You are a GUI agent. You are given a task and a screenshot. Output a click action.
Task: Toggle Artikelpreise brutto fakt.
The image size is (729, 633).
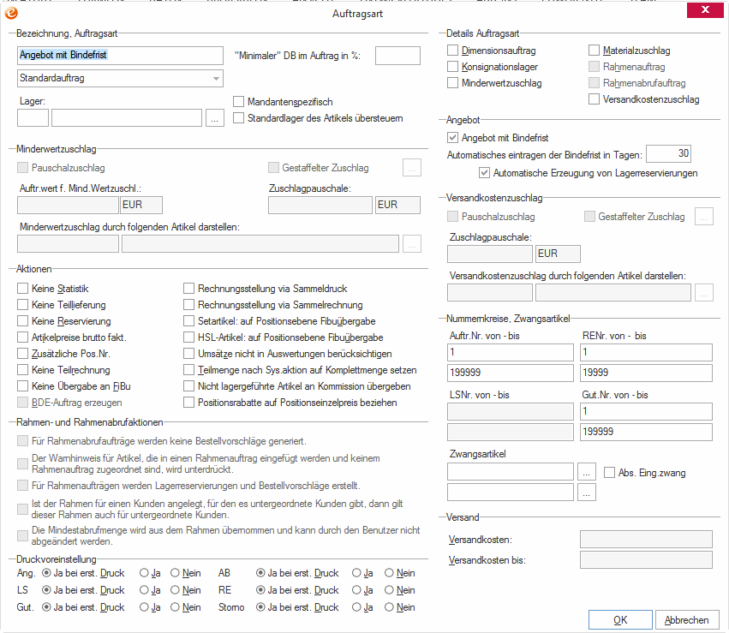click(x=22, y=337)
